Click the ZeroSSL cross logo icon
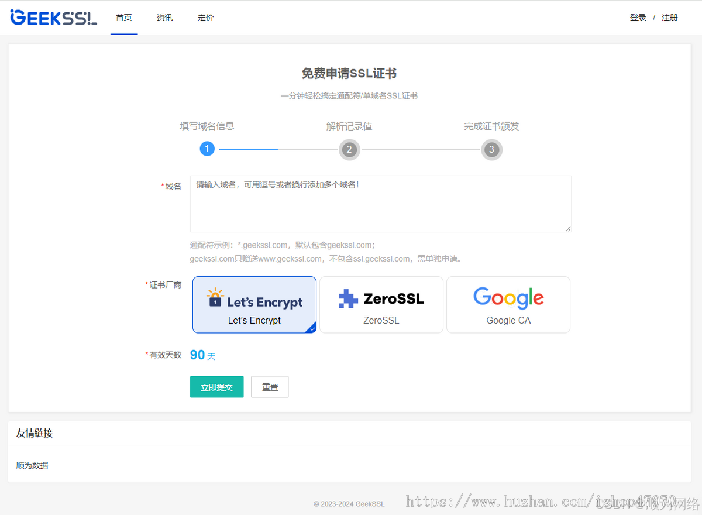Image resolution: width=702 pixels, height=515 pixels. [348, 298]
